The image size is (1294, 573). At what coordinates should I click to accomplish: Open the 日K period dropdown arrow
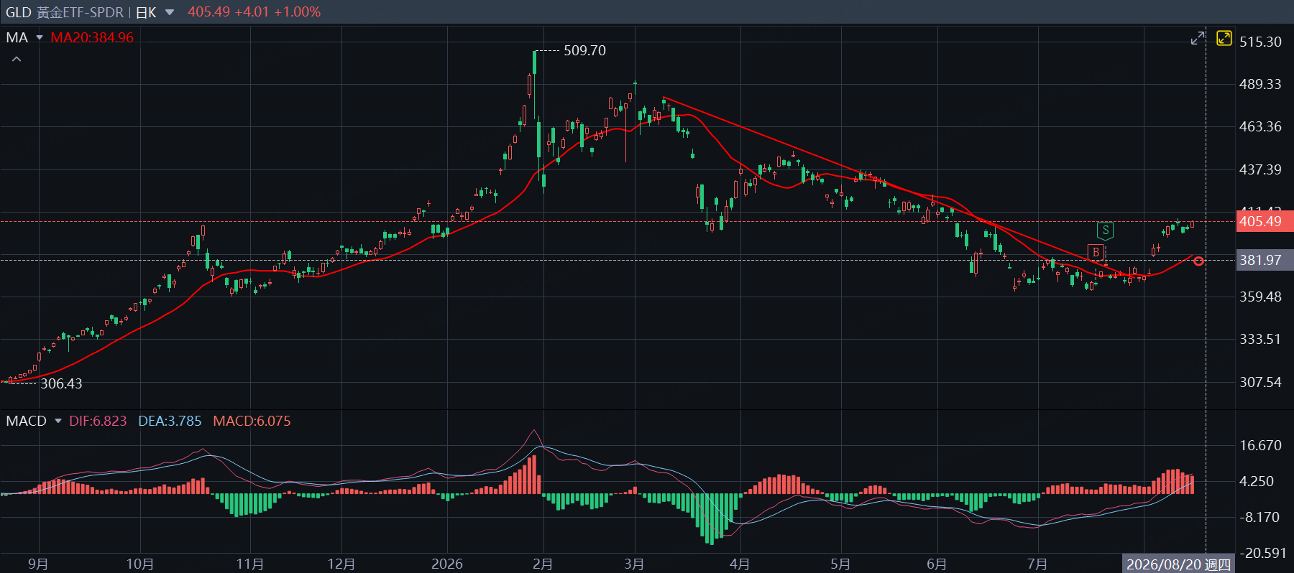(170, 12)
